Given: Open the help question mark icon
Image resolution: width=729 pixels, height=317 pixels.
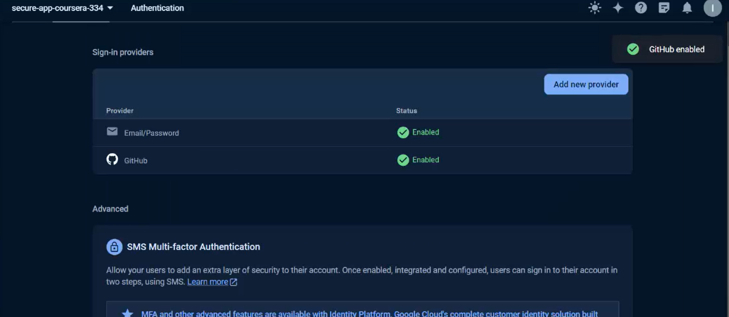Looking at the screenshot, I should click(641, 8).
